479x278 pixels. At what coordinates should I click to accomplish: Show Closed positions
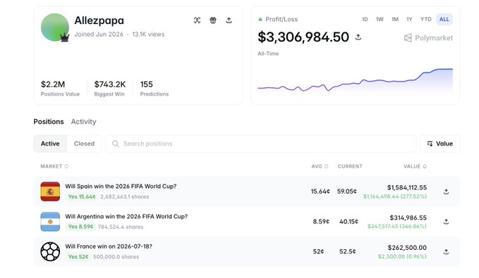point(85,144)
